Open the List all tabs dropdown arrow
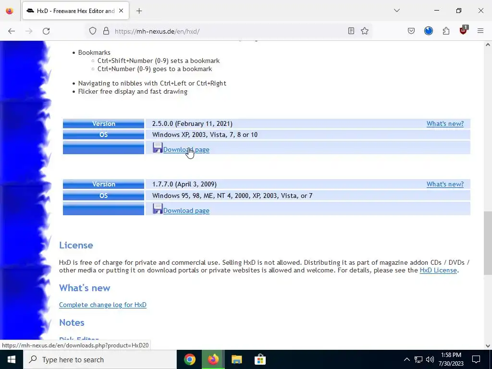The width and height of the screenshot is (492, 369). [x=397, y=11]
